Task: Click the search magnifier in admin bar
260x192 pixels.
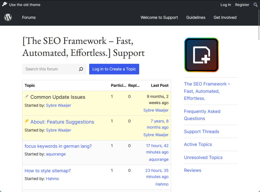Action: tap(255, 5)
